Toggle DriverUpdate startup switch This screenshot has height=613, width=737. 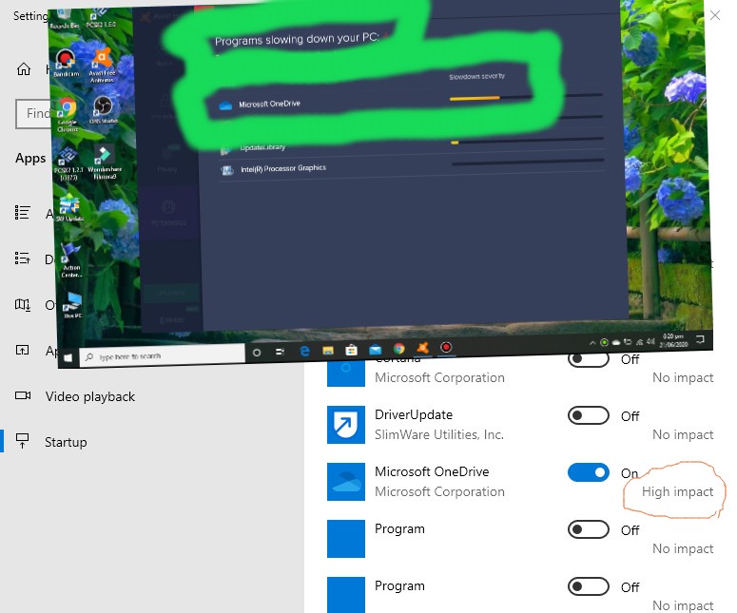point(588,415)
